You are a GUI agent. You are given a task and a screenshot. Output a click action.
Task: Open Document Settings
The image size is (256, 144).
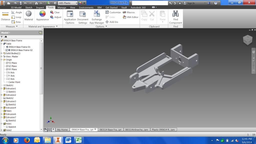tap(82, 17)
